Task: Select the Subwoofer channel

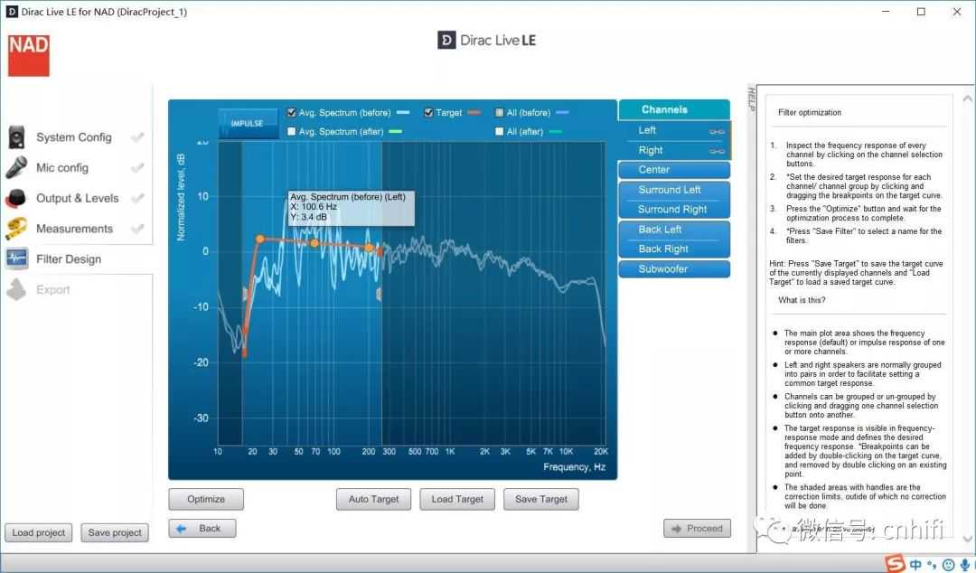Action: 673,269
